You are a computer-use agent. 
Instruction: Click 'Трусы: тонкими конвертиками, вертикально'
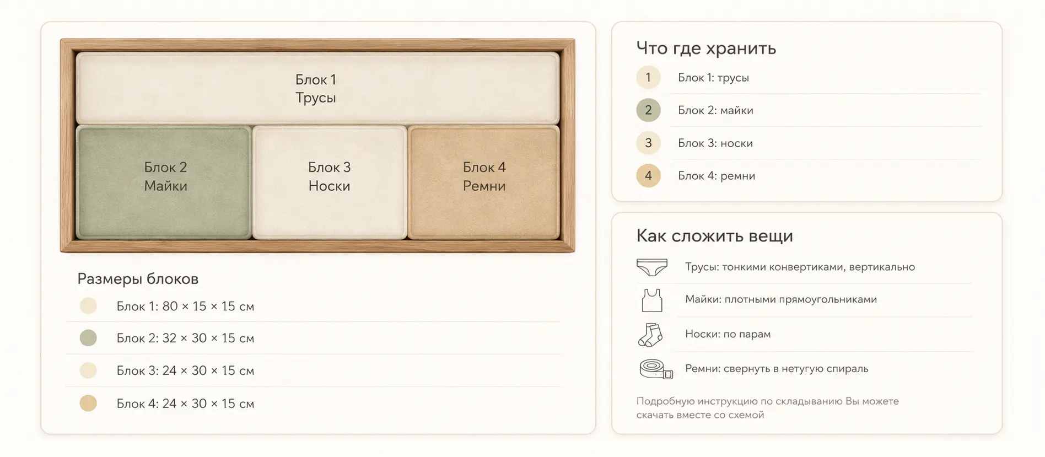(800, 267)
